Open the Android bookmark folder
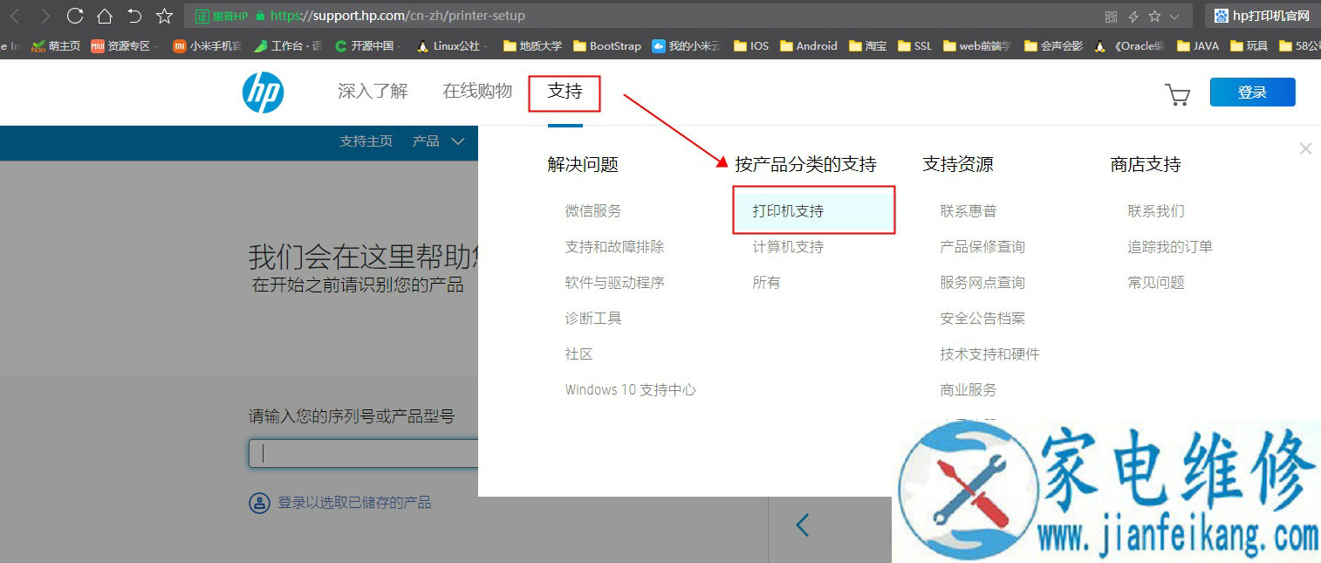 click(x=809, y=46)
